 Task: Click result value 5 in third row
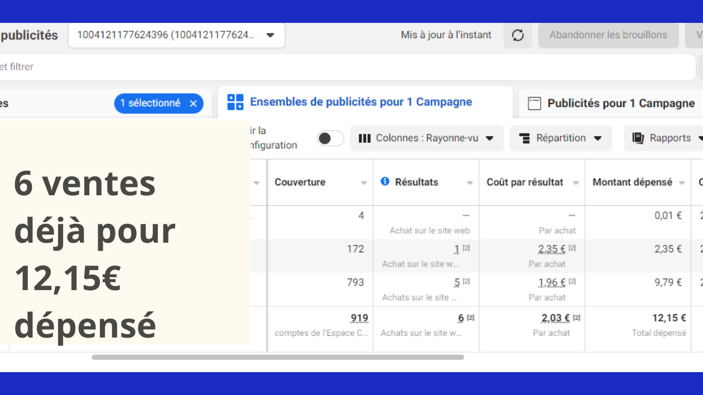457,283
